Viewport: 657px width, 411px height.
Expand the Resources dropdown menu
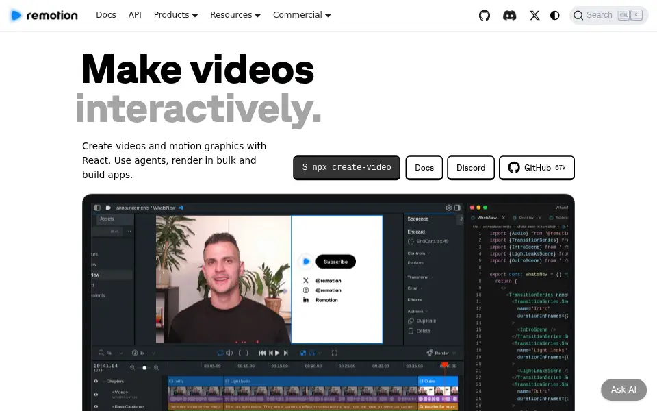[x=235, y=15]
